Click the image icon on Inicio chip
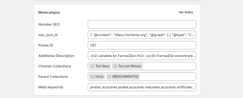The height and width of the screenshot is (98, 243). pos(92,77)
